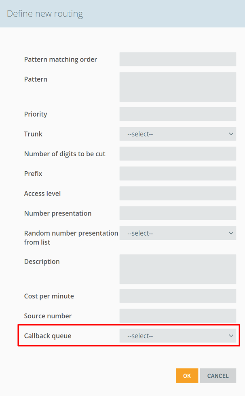Click the Access level input field
The image size is (245, 396).
(x=178, y=194)
